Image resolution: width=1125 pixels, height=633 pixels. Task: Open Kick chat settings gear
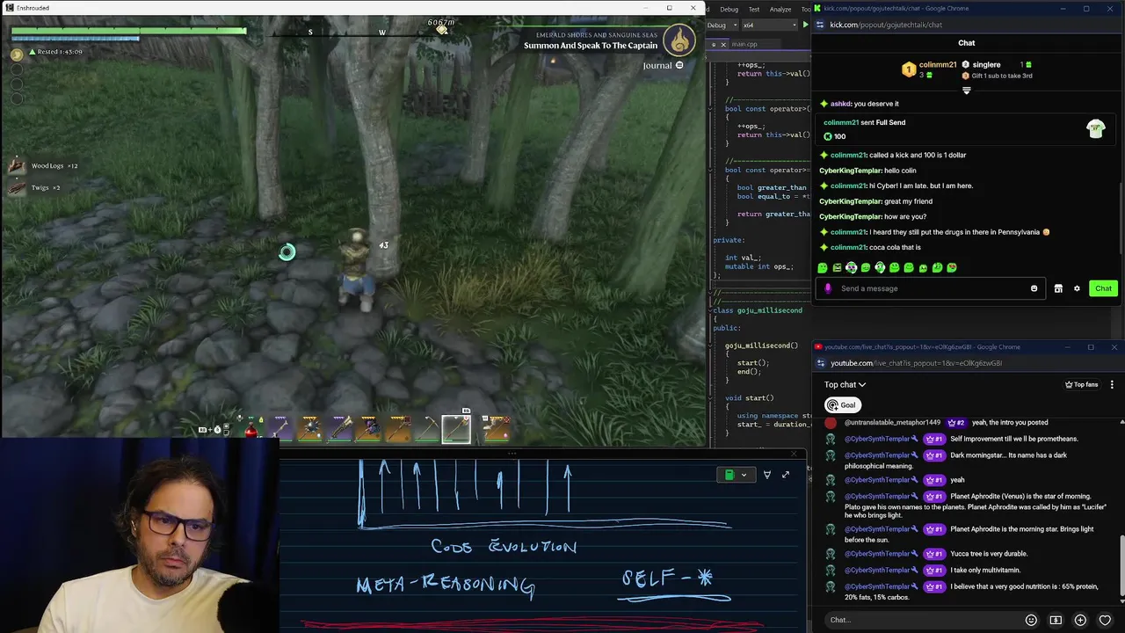tap(1077, 288)
